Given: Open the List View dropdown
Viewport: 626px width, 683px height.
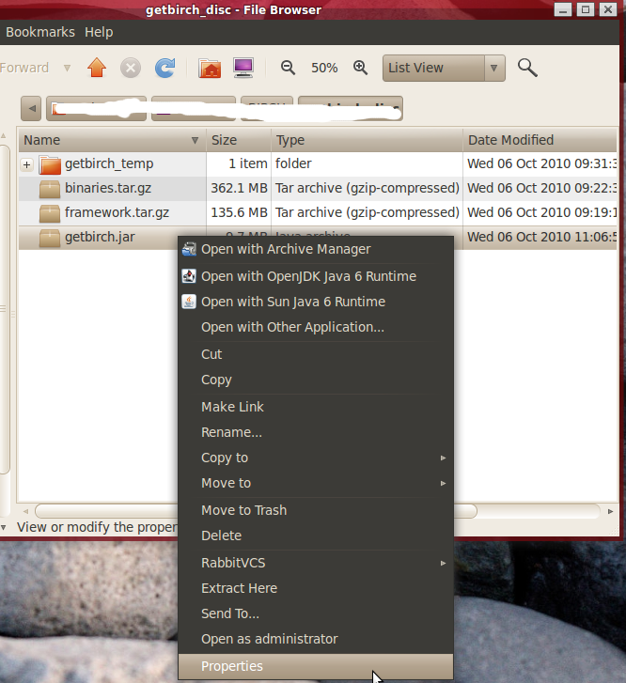Looking at the screenshot, I should (444, 68).
